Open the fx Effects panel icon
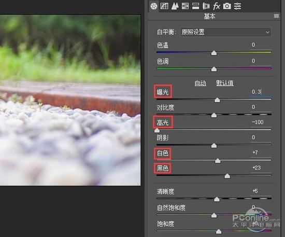Viewport: 285px width, 237px height. (x=217, y=6)
